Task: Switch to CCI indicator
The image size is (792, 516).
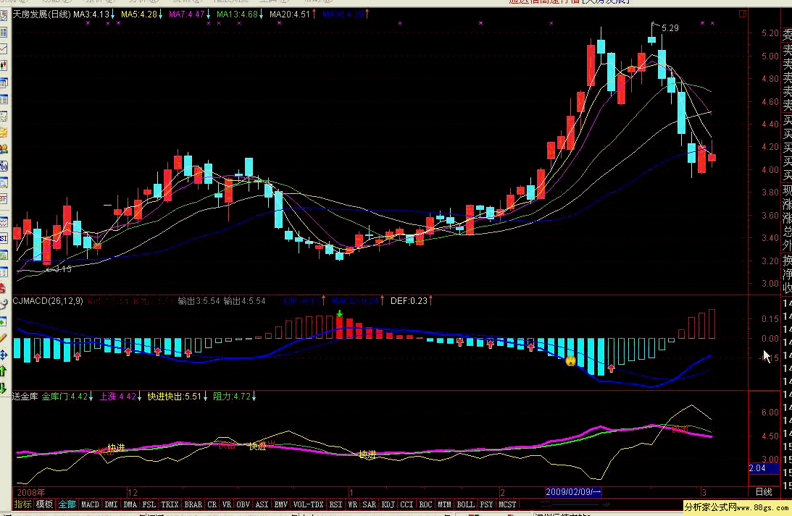Action: 407,504
